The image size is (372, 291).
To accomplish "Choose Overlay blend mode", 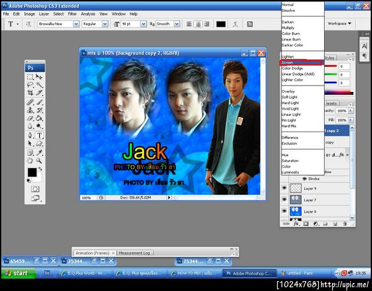I will (303, 91).
